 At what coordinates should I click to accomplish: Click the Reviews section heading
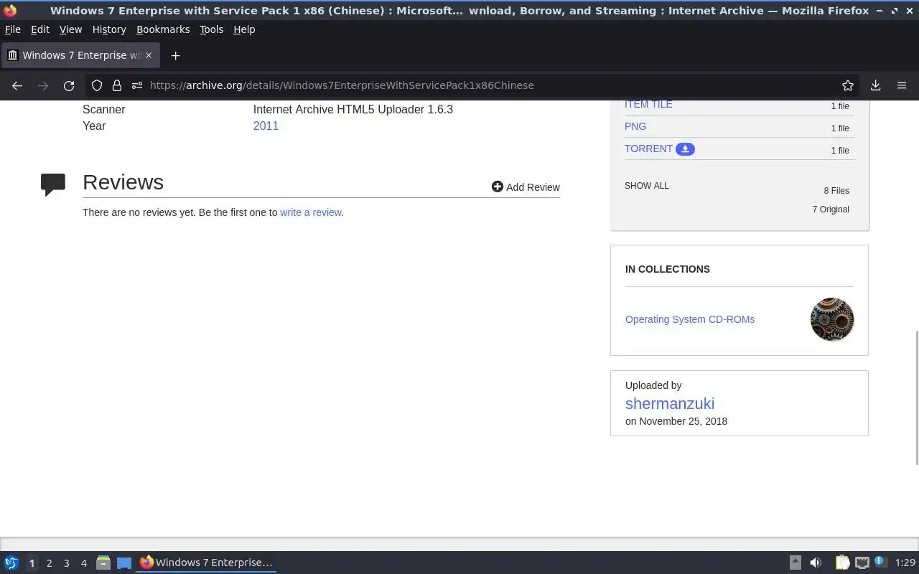click(123, 182)
